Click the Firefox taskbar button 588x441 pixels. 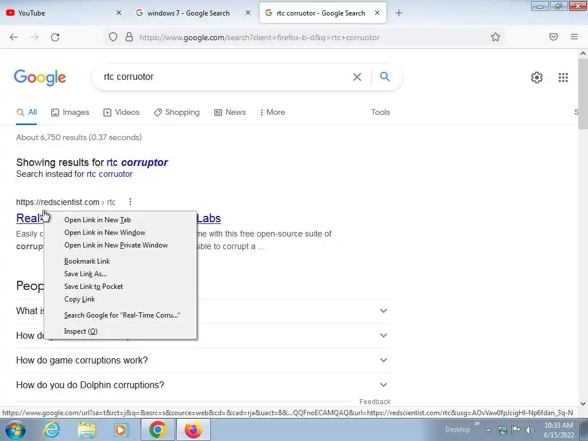coord(194,430)
